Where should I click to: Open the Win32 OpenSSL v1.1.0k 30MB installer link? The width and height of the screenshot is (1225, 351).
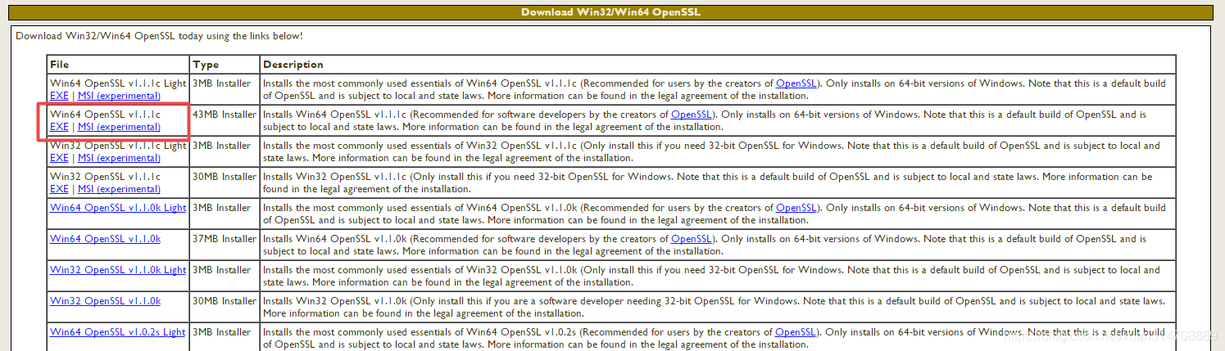click(105, 301)
